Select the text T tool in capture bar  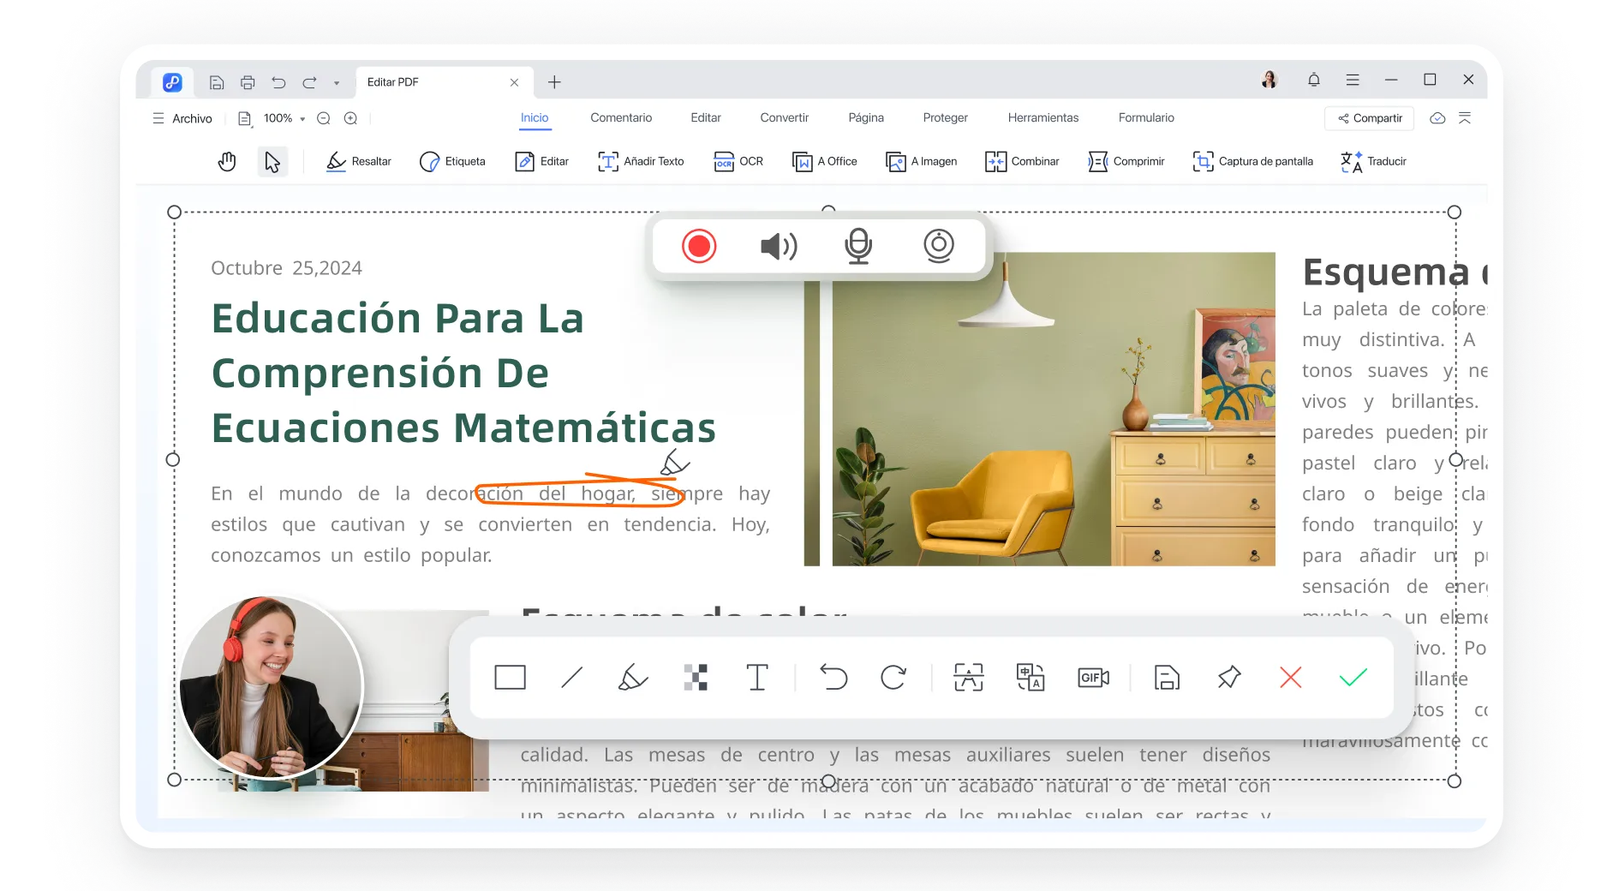coord(757,678)
